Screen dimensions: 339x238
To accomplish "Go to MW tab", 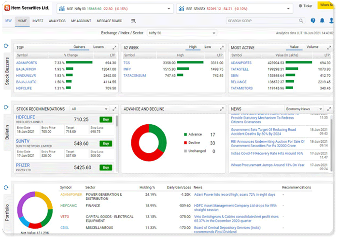I will coord(8,21).
